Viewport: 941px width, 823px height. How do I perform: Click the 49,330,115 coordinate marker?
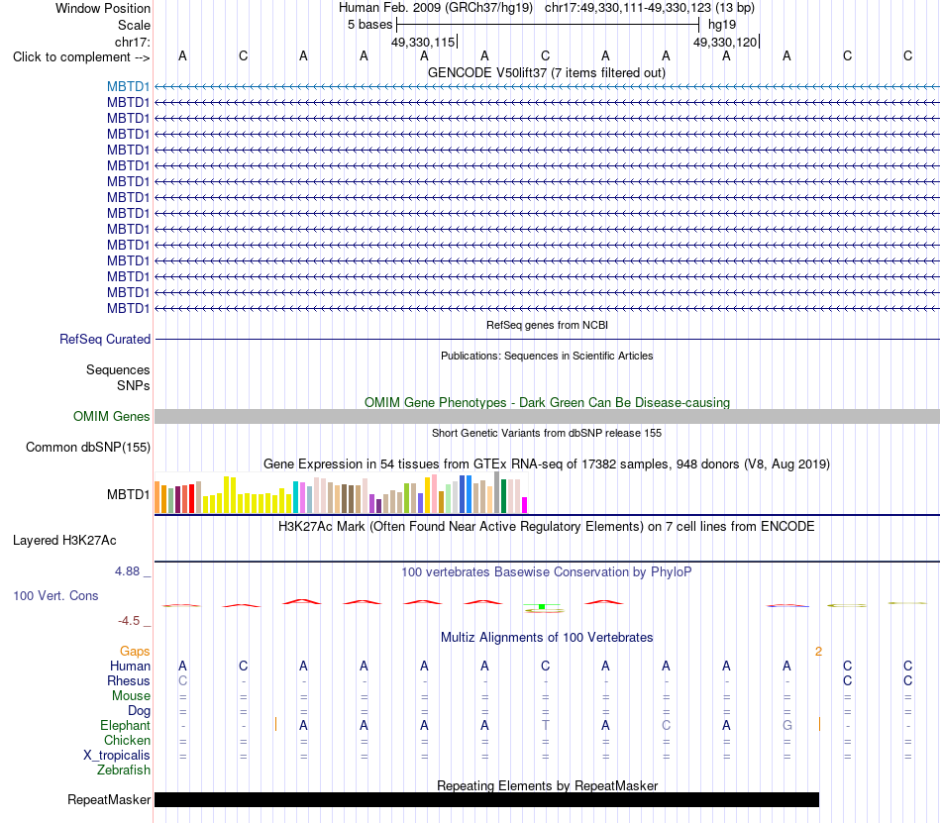(423, 42)
